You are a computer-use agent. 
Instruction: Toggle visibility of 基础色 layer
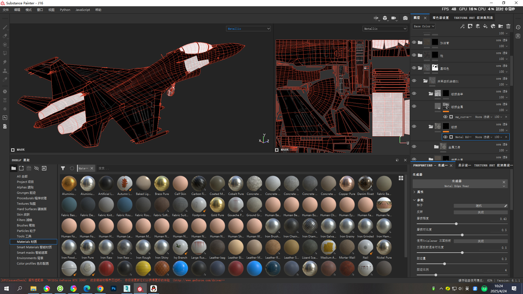tap(414, 68)
